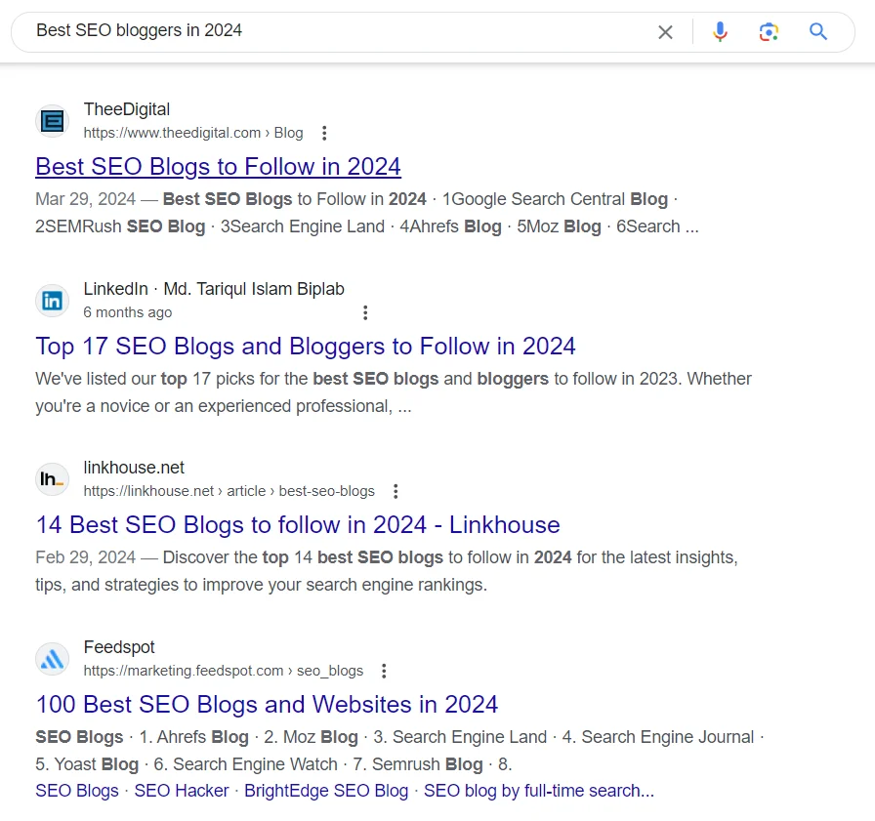875x821 pixels.
Task: Open three-dot menu beside Feedspot URL
Action: (384, 671)
